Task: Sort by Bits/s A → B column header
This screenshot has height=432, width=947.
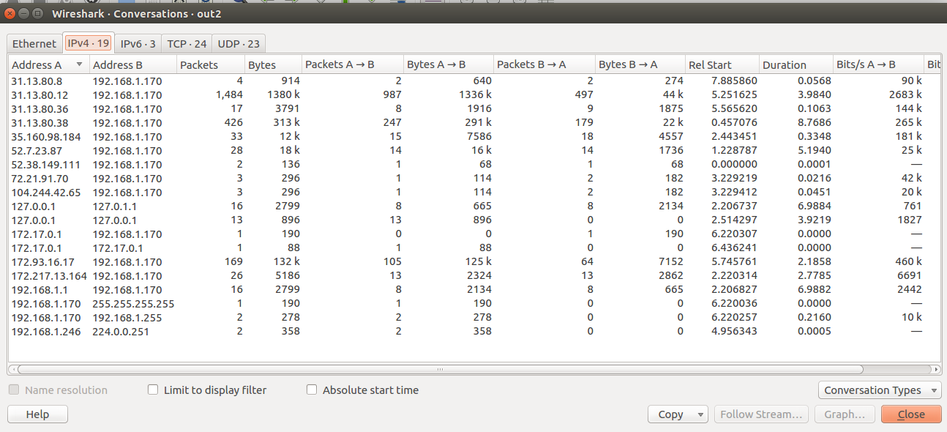Action: click(x=879, y=64)
